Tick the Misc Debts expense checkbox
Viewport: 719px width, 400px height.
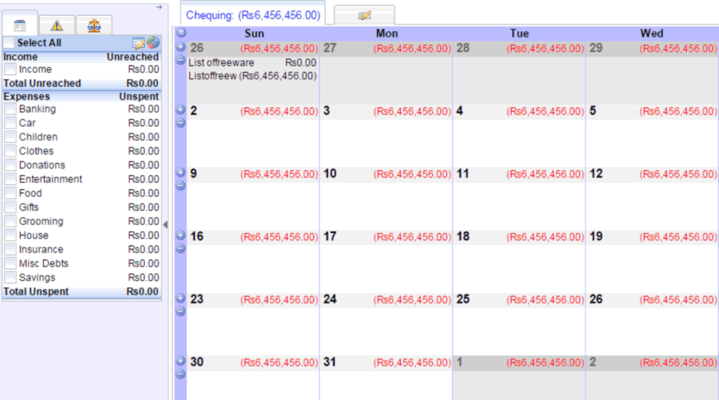pyautogui.click(x=10, y=263)
